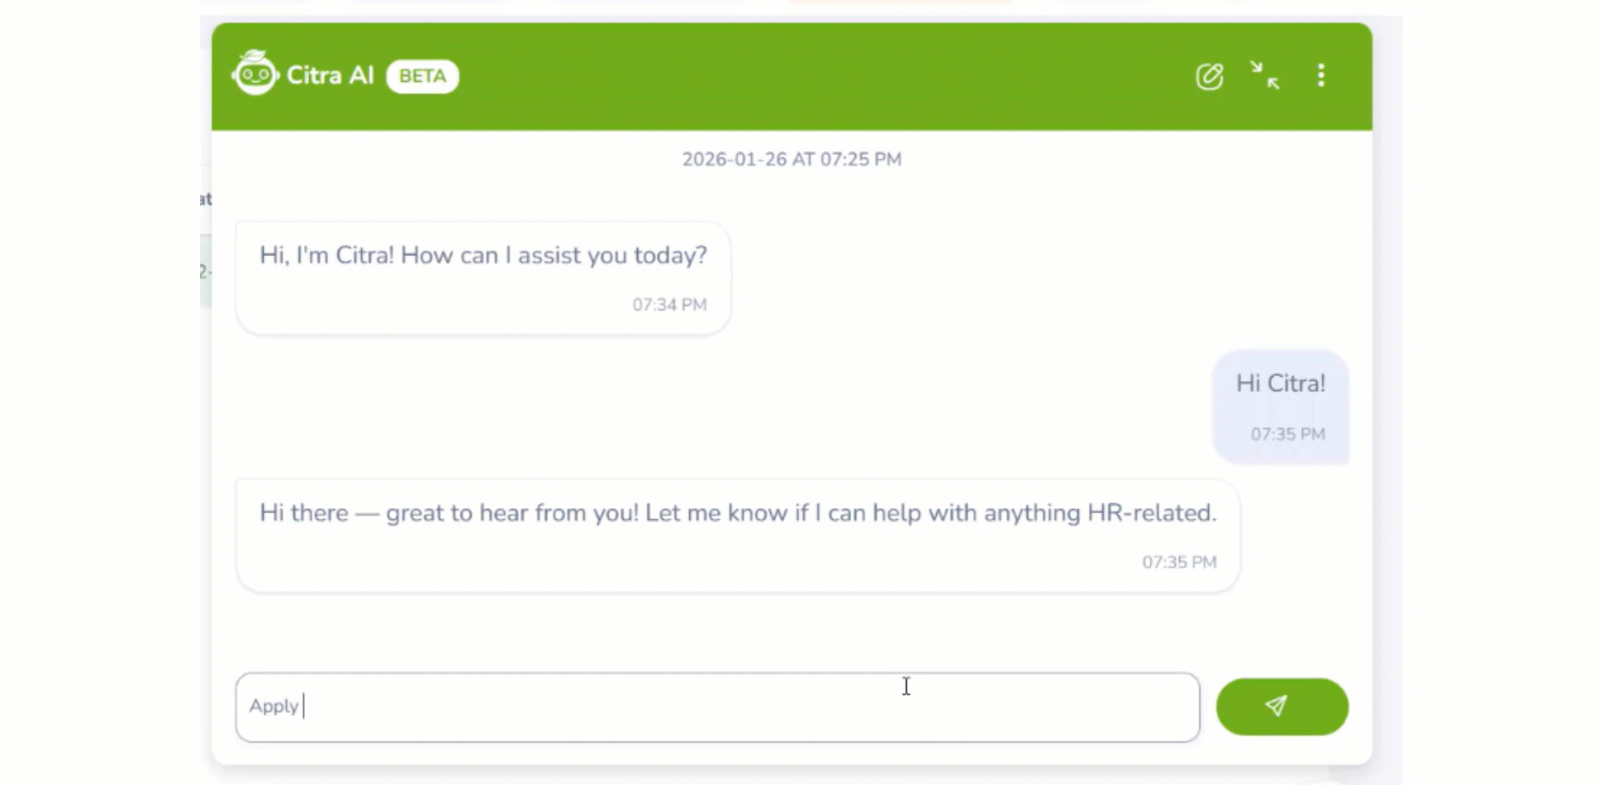Click the Citra robot logo icon
Viewport: 1603px width, 785px height.
[255, 74]
